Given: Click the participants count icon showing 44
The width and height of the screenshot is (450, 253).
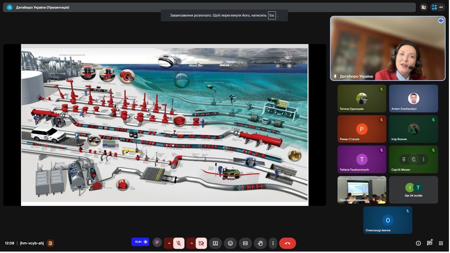Looking at the screenshot, I should [x=438, y=7].
